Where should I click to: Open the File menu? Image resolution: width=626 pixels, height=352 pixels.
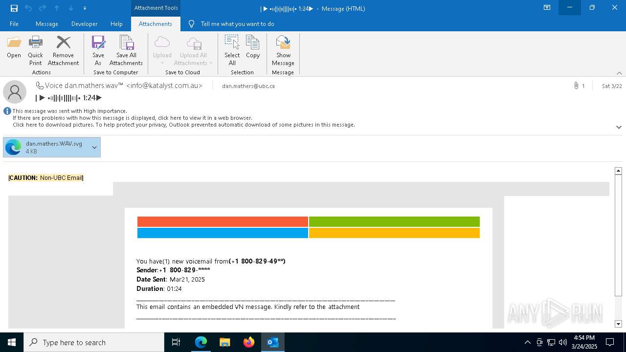(x=14, y=24)
